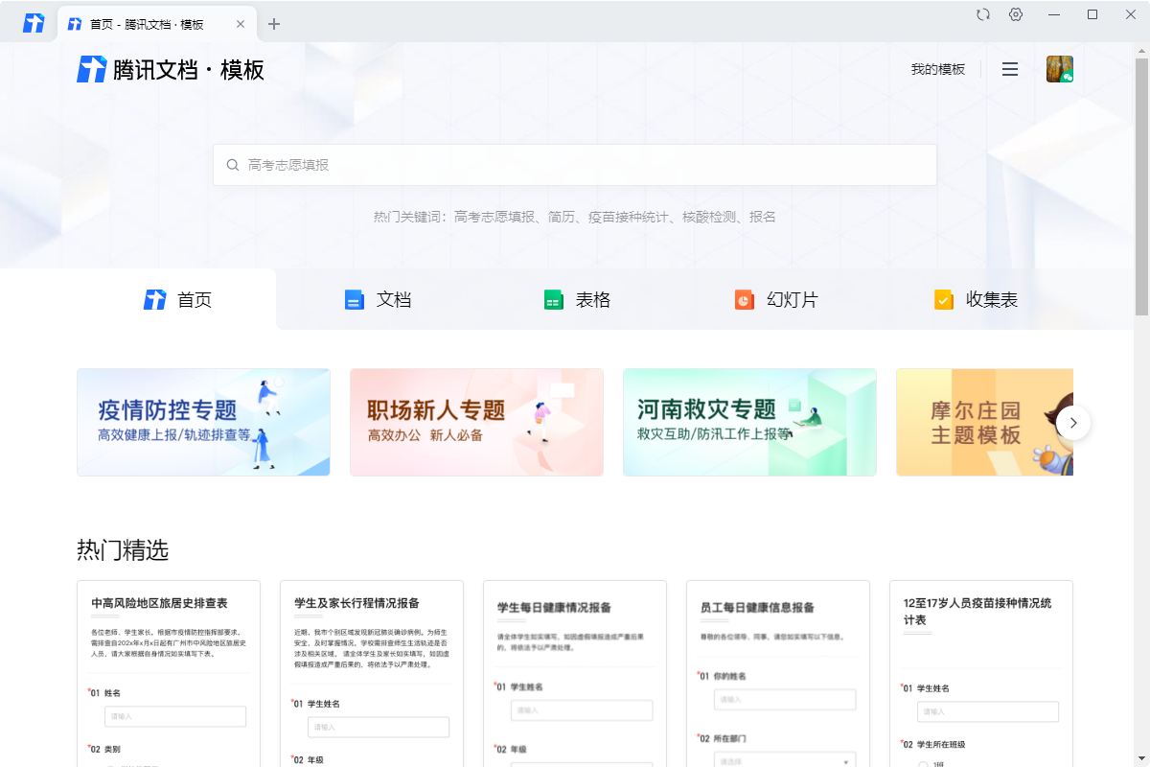Open a new tab with plus button

click(274, 24)
